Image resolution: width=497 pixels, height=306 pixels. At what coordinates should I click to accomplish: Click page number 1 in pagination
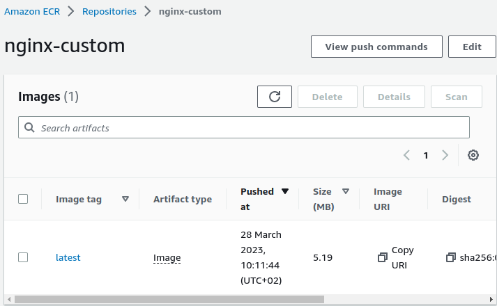tap(426, 155)
